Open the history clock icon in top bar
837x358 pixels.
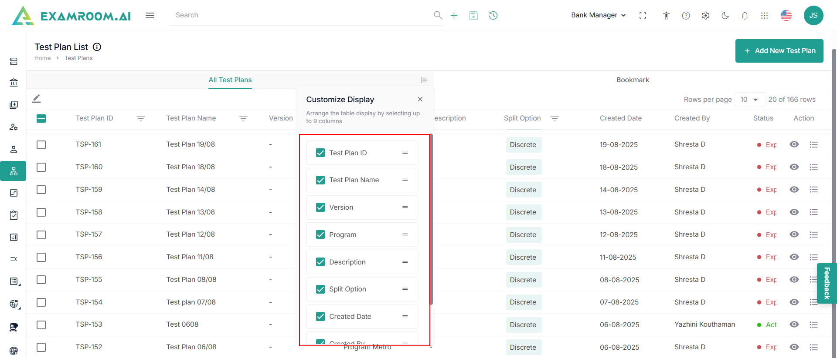(493, 16)
